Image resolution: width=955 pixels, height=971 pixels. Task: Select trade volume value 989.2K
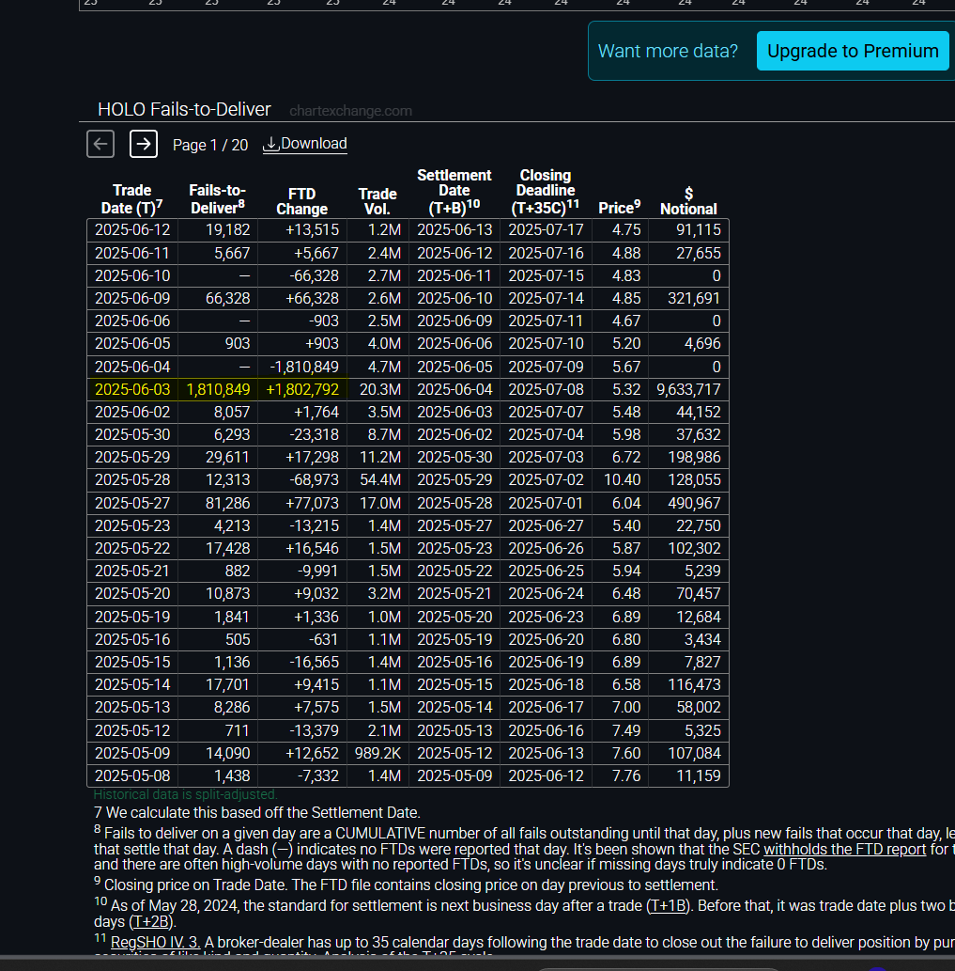(377, 753)
